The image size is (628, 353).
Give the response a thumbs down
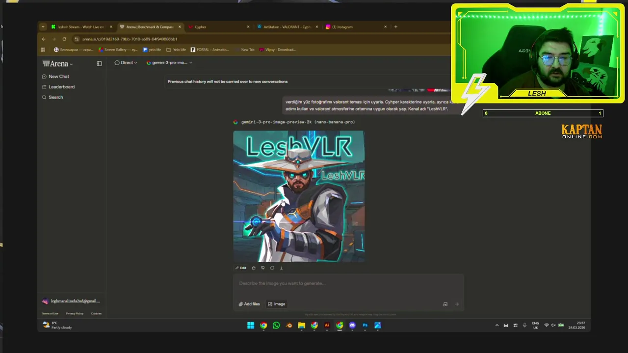(x=263, y=268)
